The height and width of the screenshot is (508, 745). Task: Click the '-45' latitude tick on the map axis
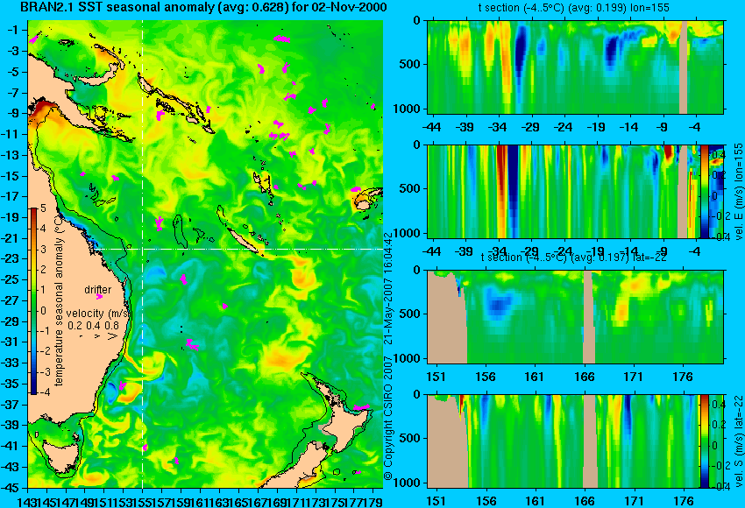[x=11, y=488]
